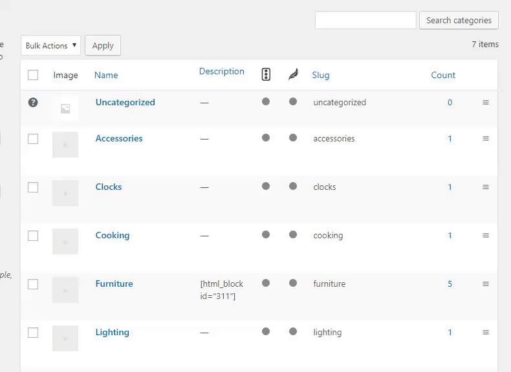This screenshot has height=372, width=511.
Task: Click the SEO score dot for Clocks
Action: pyautogui.click(x=266, y=186)
